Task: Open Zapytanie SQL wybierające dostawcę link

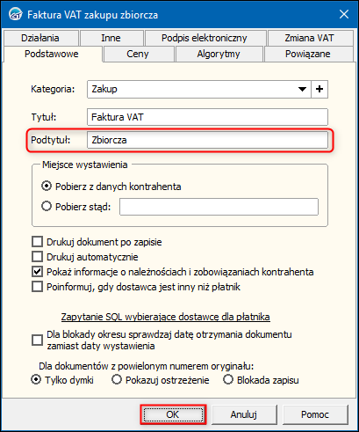Action: (165, 317)
